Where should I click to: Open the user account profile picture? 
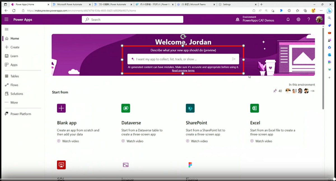pyautogui.click(x=319, y=19)
